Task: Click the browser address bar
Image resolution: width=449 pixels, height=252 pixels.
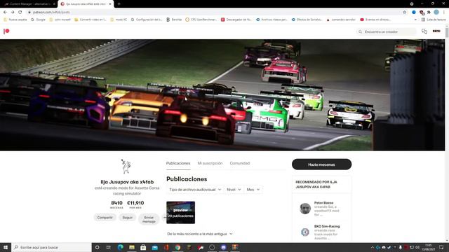Action: [x=215, y=13]
